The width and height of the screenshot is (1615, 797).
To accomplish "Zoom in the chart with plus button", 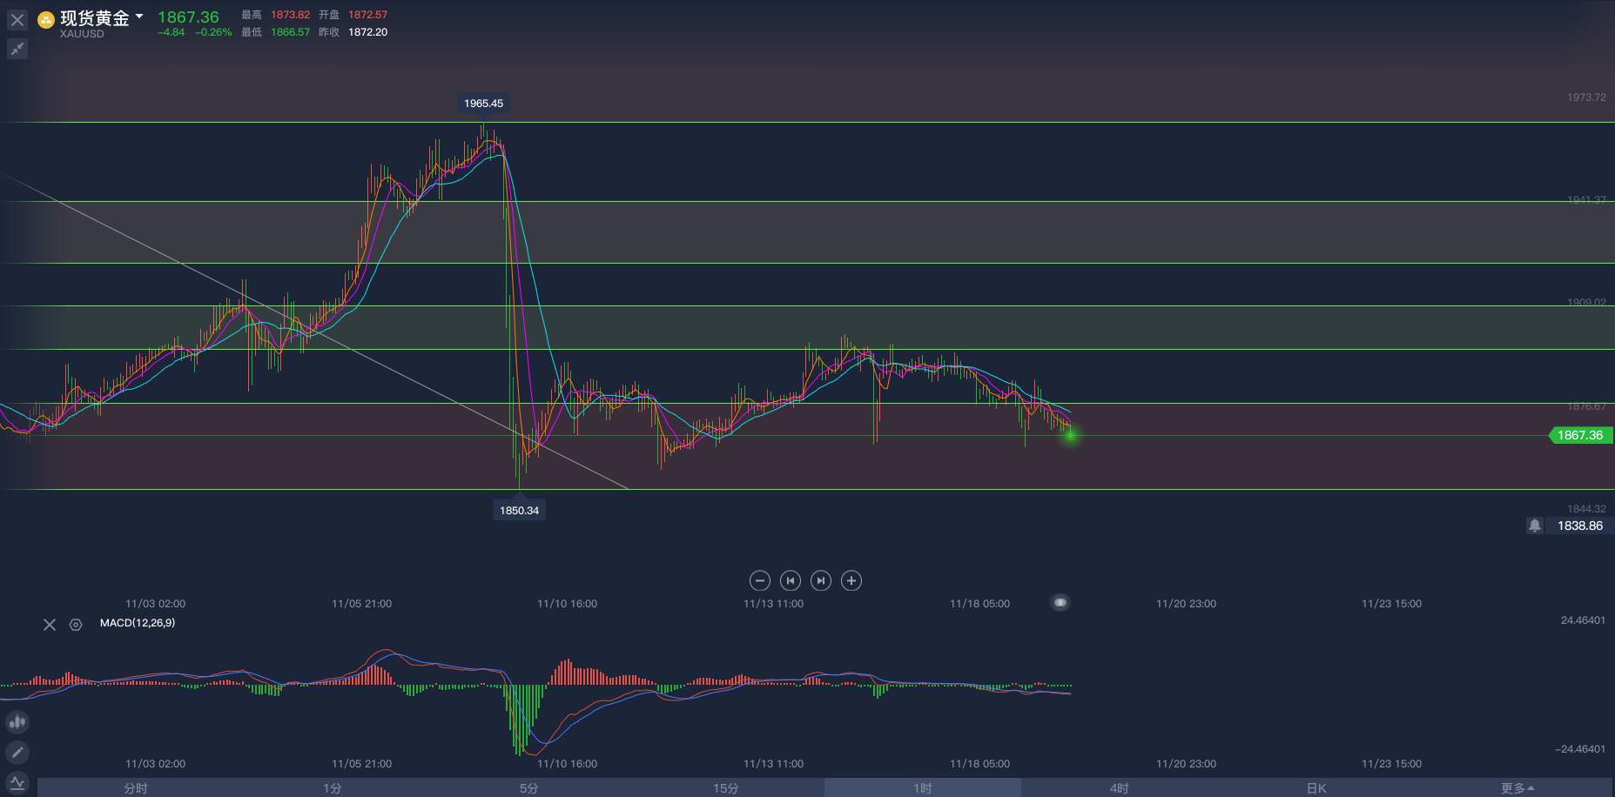I will [851, 580].
